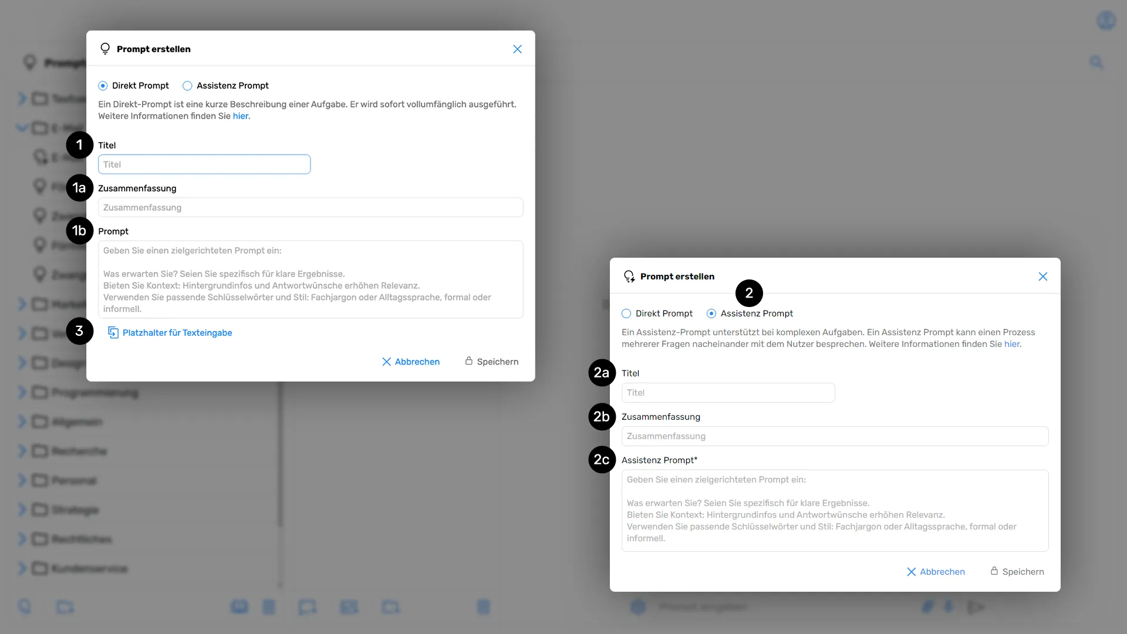The width and height of the screenshot is (1127, 634).
Task: Close the right Prompt erstellen dialog
Action: (x=1042, y=276)
